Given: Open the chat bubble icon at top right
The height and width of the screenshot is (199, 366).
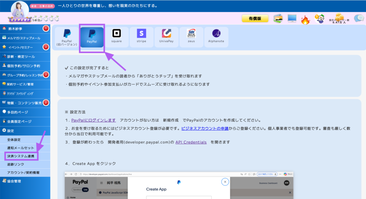Looking at the screenshot, I should click(358, 19).
